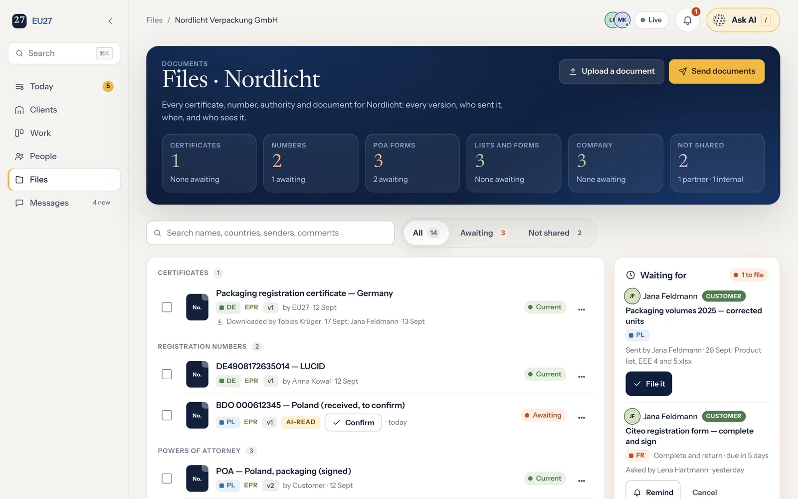Click the sidebar Search field

pos(64,53)
